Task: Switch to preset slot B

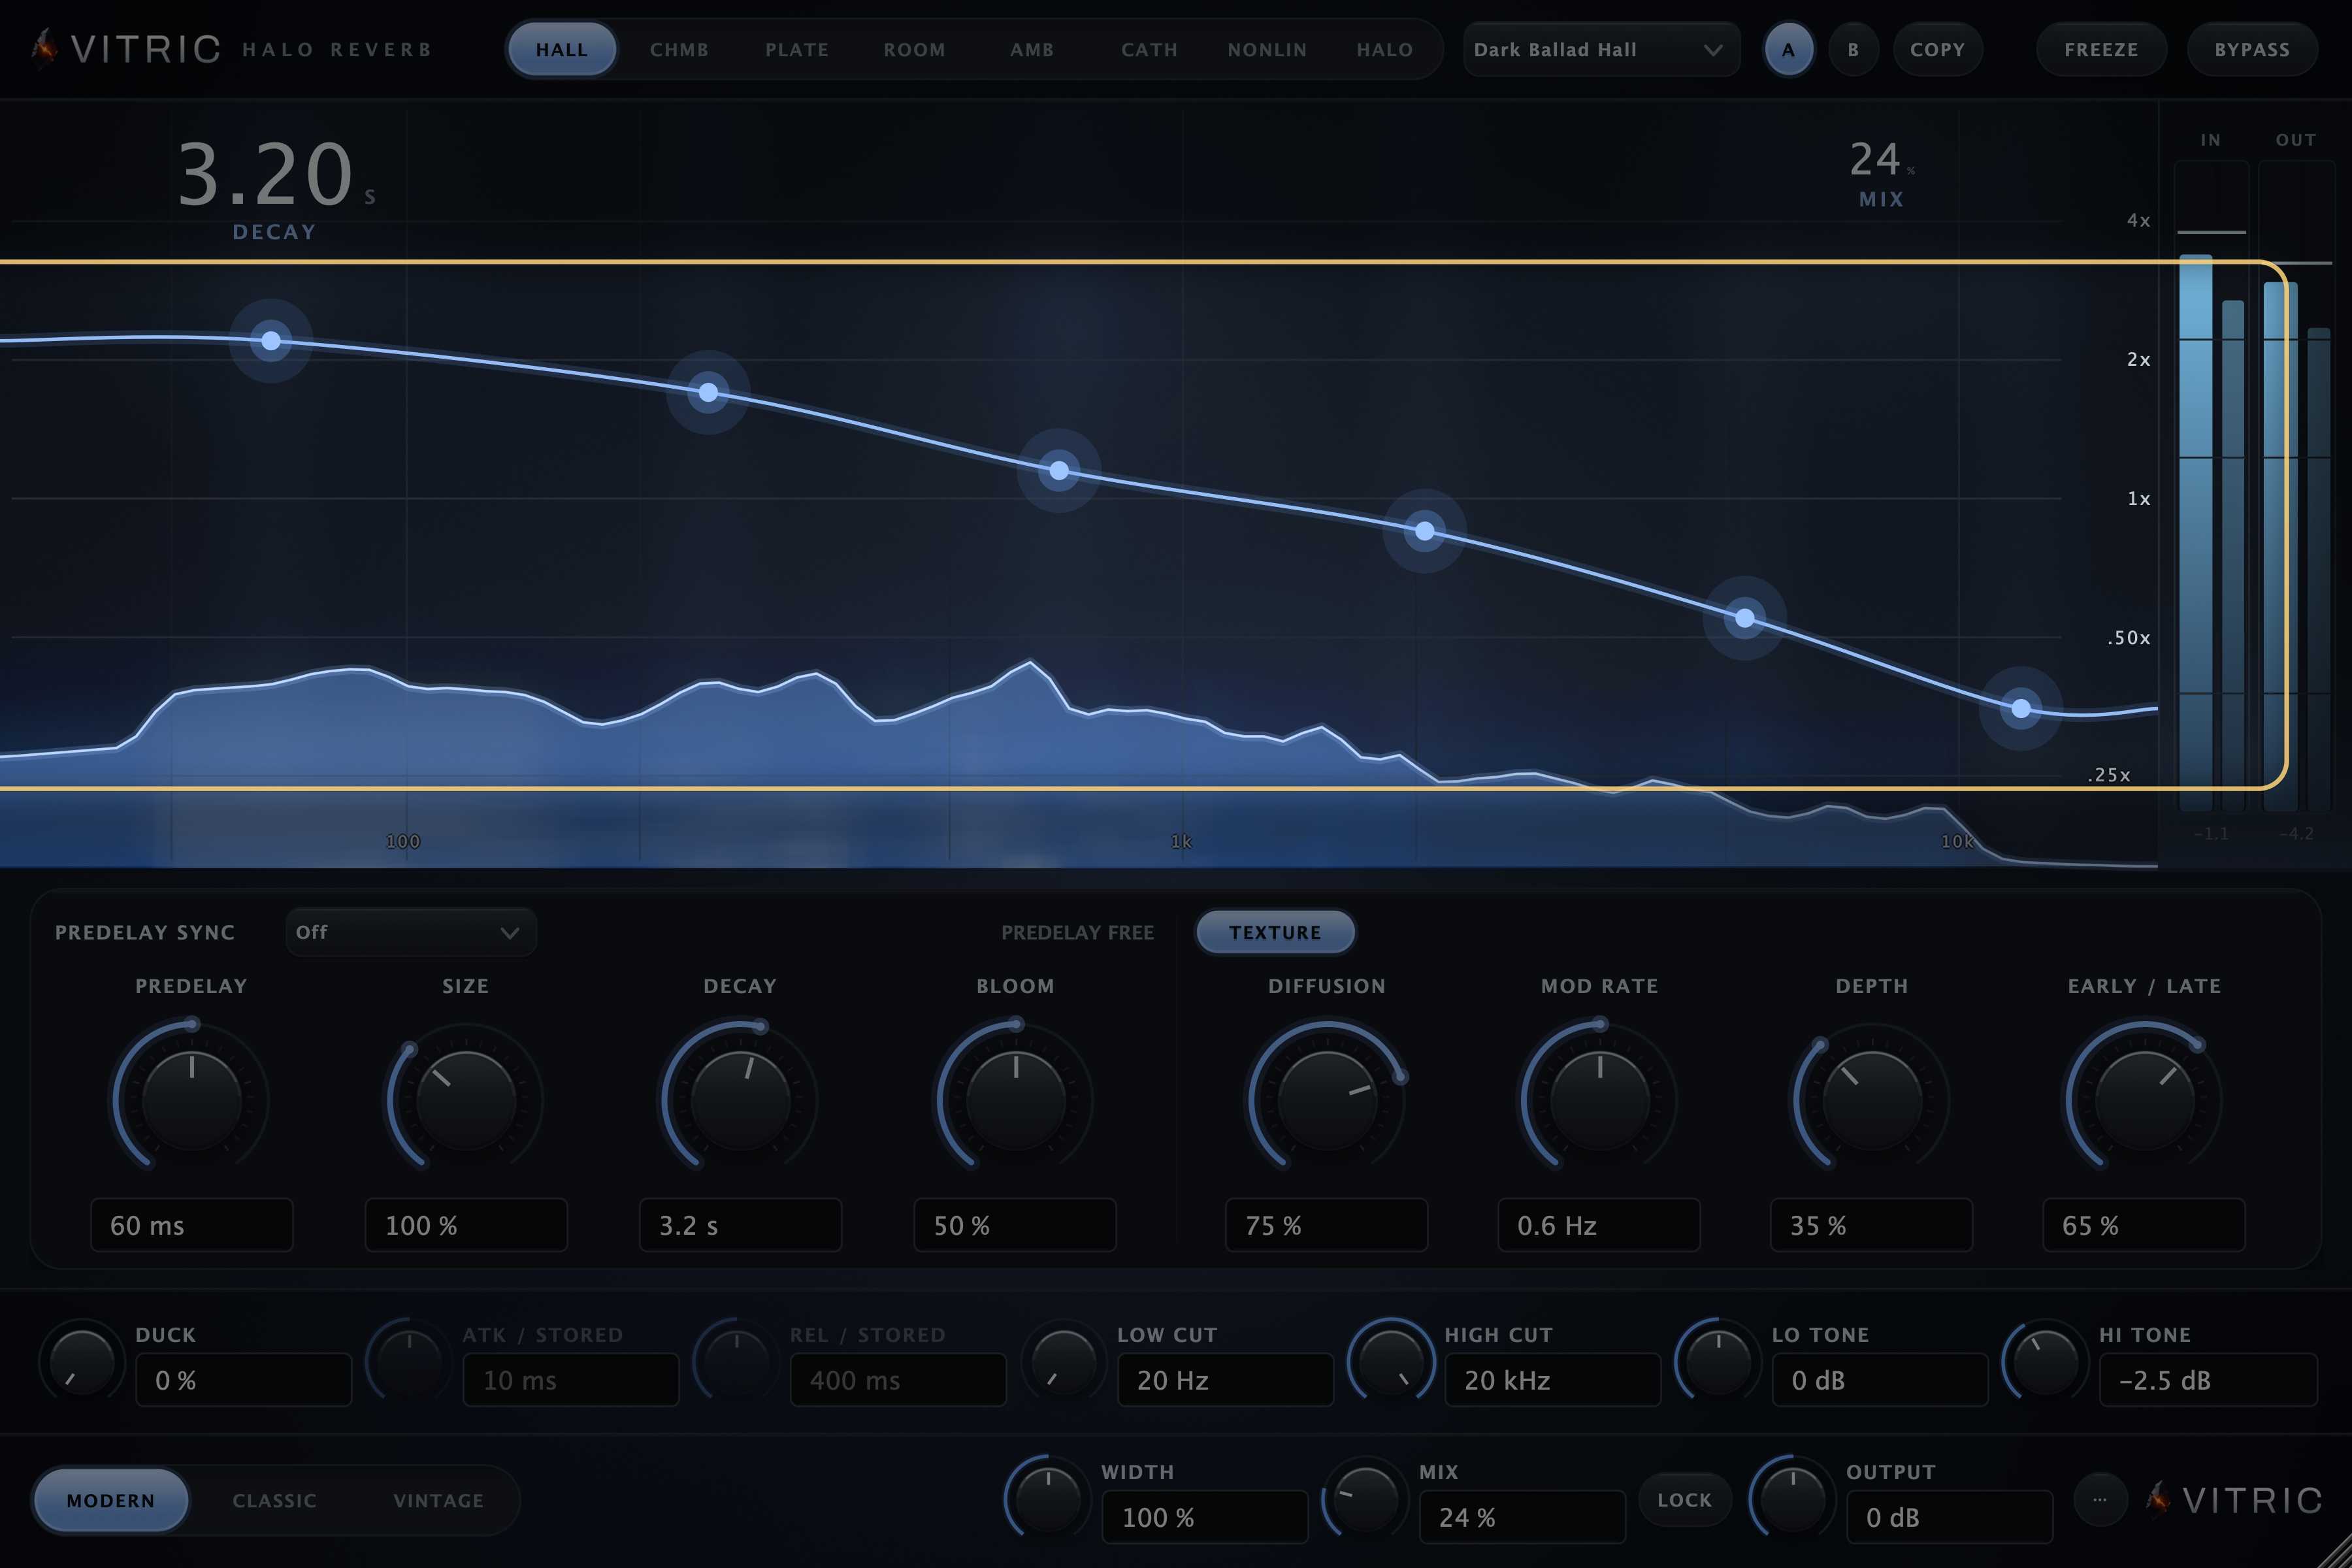Action: point(1853,49)
